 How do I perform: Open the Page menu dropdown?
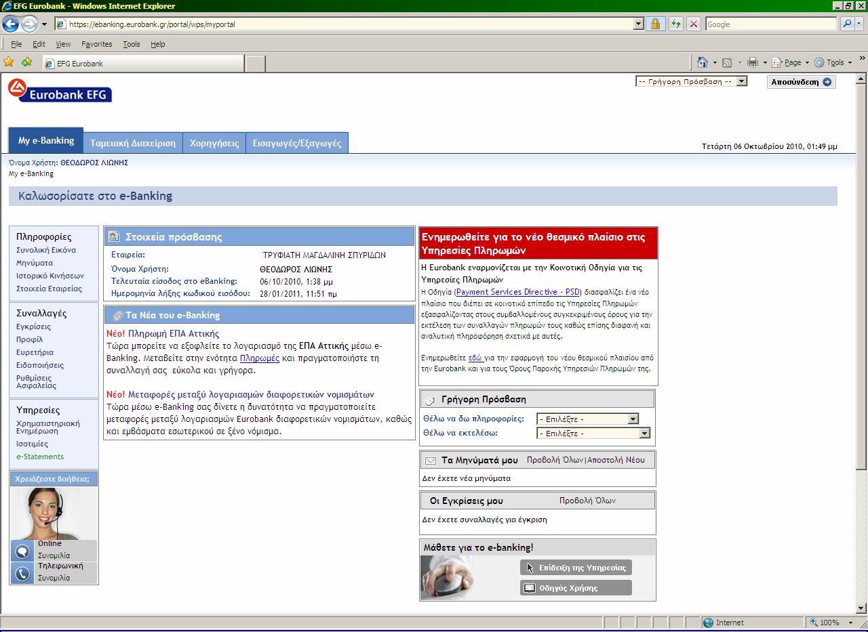pyautogui.click(x=791, y=62)
